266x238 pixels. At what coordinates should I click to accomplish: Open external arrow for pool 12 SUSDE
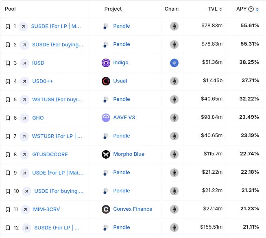pyautogui.click(x=26, y=228)
